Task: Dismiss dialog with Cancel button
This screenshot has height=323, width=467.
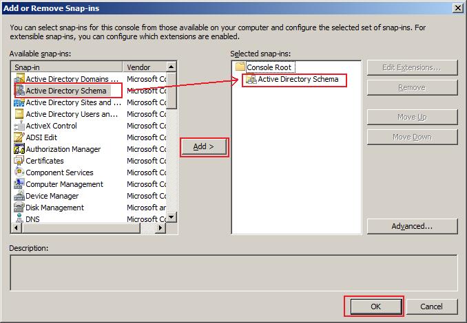Action: 432,307
